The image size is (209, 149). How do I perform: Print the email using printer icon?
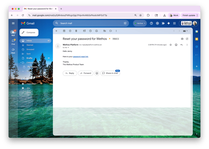tap(182, 39)
